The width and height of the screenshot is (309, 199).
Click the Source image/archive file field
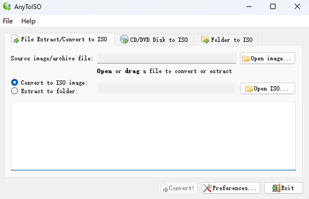click(x=166, y=58)
